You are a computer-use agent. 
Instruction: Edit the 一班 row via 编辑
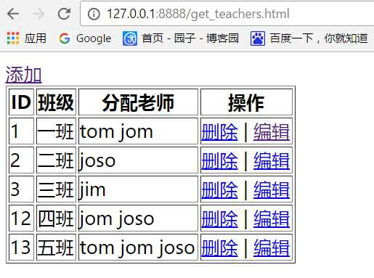272,132
